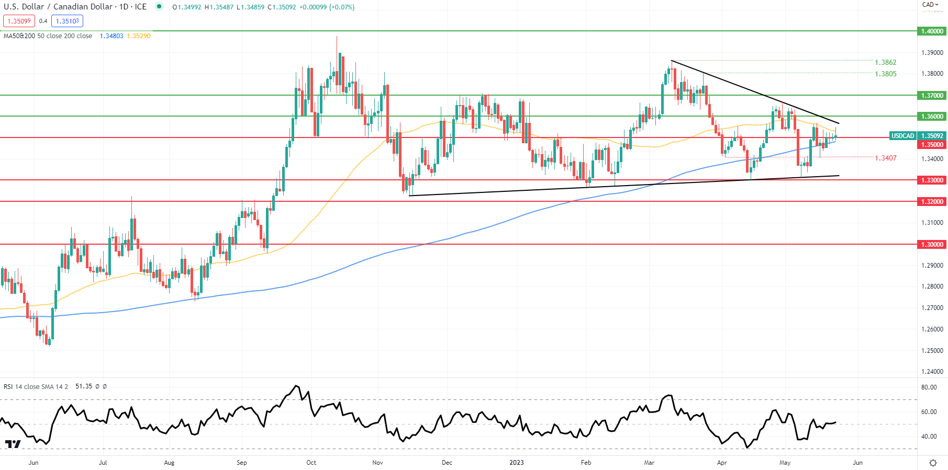948x470 pixels.
Task: Click the red sell price 1.35099 button
Action: tap(19, 21)
